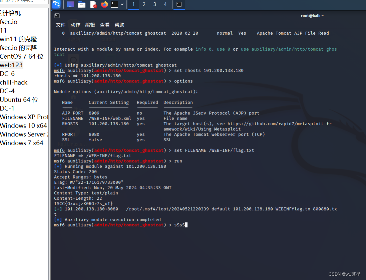The height and width of the screenshot is (280, 366).
Task: Click the root@kali: ~ window title
Action: [312, 16]
